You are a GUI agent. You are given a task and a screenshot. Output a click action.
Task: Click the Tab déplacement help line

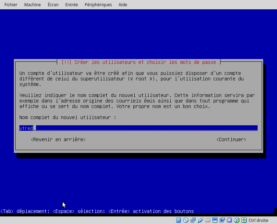[97, 211]
